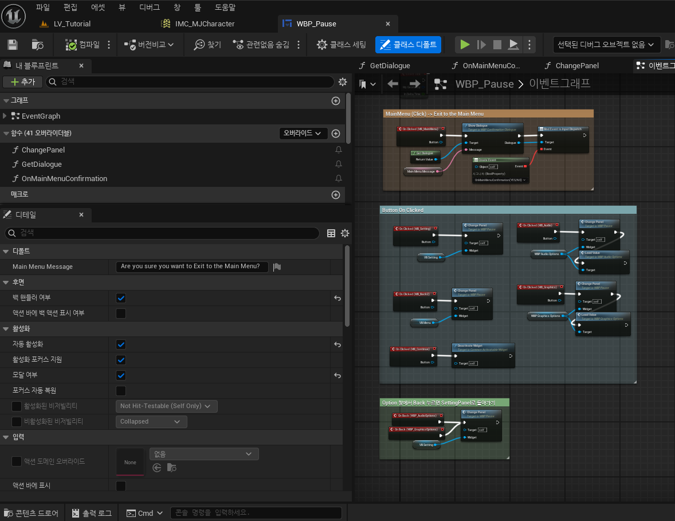Click the Main Menu Message text field
This screenshot has height=521, width=675.
click(193, 267)
